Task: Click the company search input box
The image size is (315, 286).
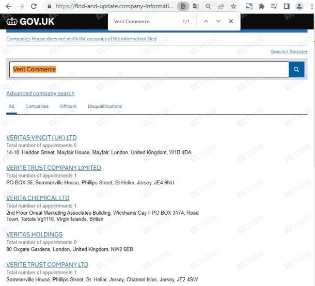Action: (x=149, y=70)
